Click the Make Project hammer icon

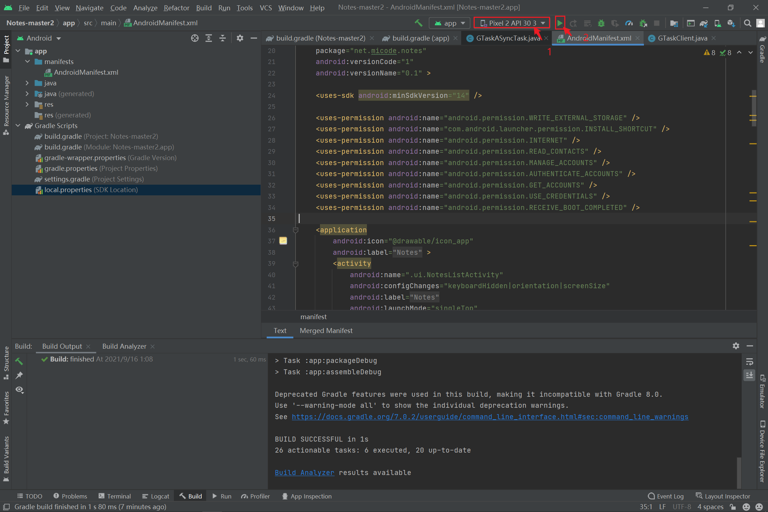(418, 23)
